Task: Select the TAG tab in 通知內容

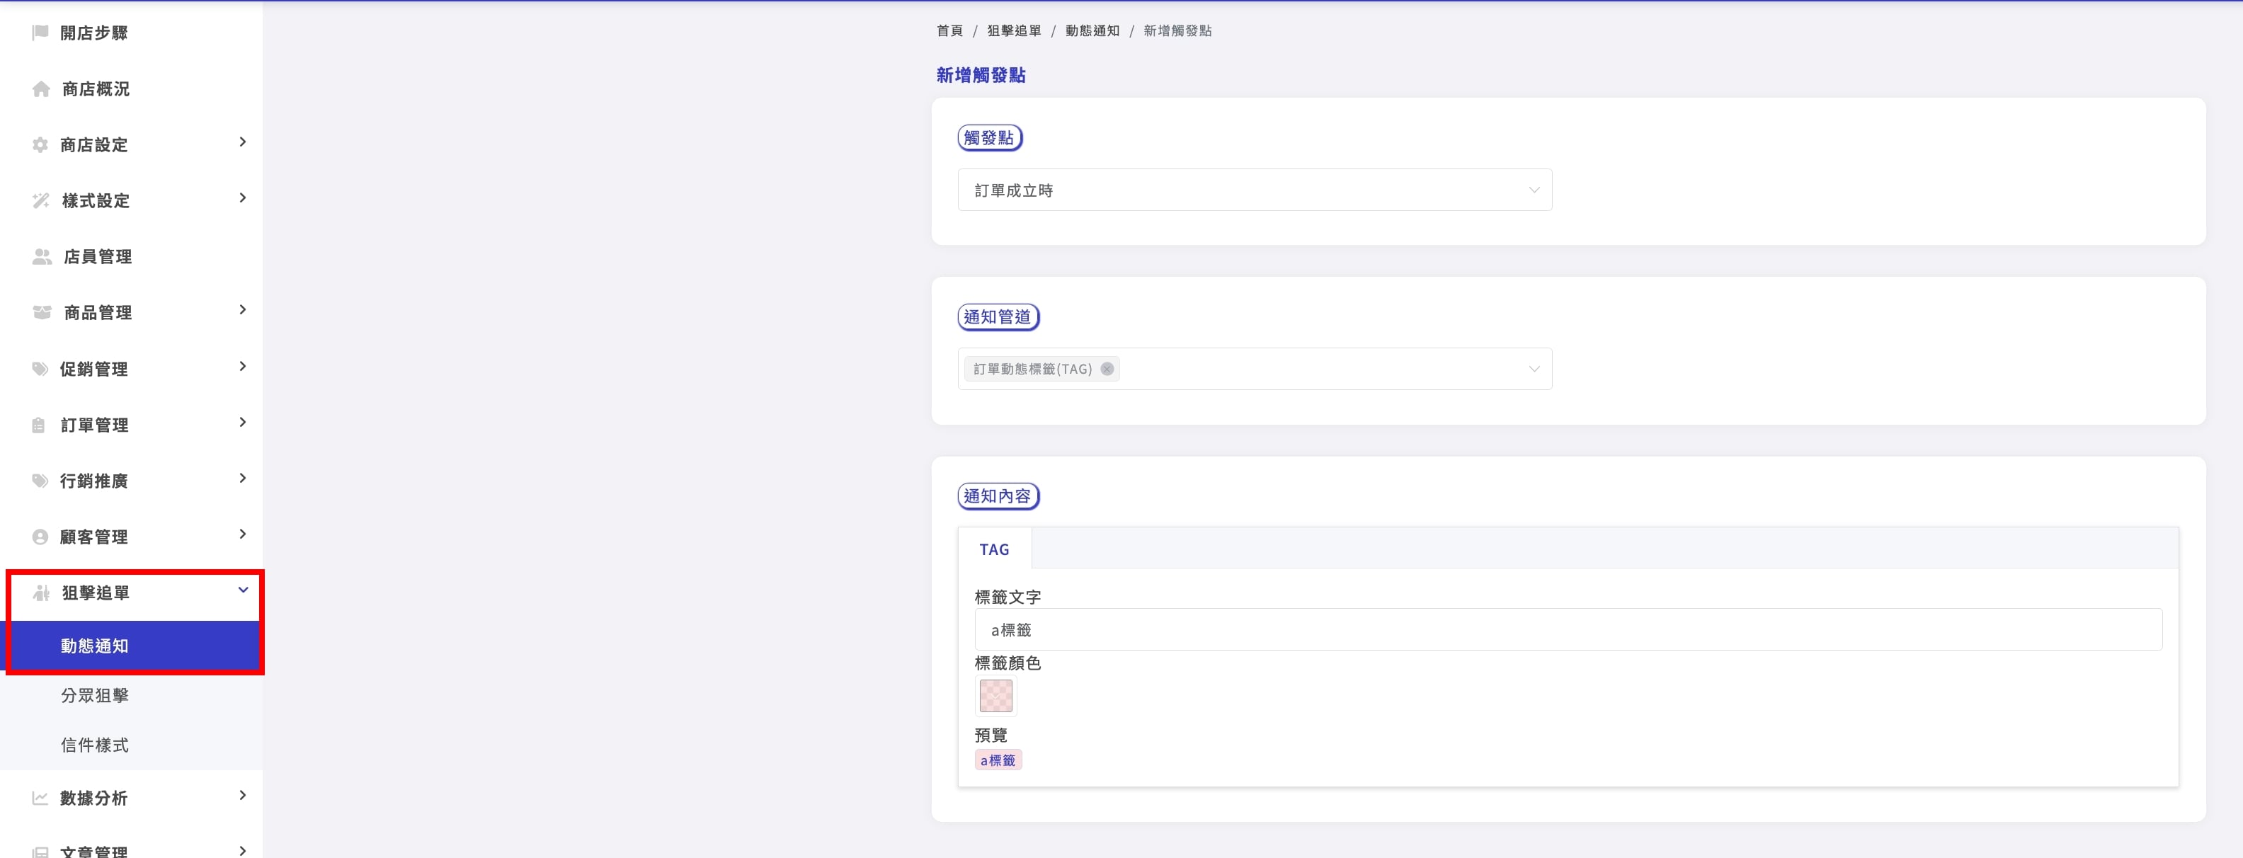Action: (x=994, y=549)
